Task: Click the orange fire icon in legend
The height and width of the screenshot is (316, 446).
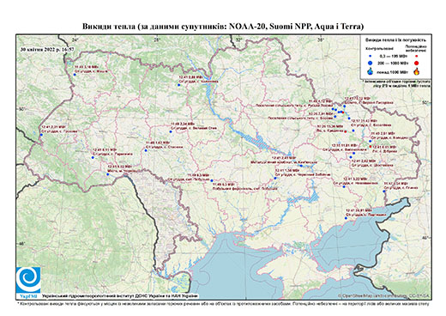Action: [417, 71]
